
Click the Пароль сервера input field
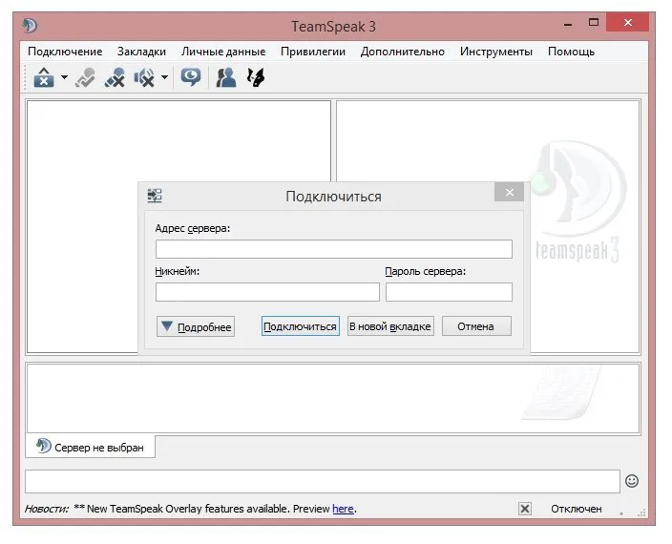(449, 292)
